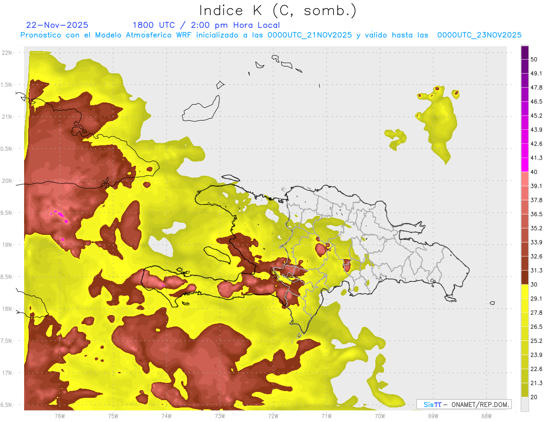Click the legend value '42.6'
This screenshot has width=546, height=422.
tap(536, 144)
